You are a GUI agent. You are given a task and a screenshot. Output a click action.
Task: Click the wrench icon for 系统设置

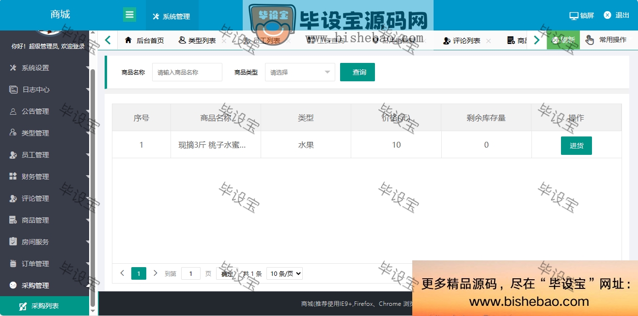(x=13, y=68)
